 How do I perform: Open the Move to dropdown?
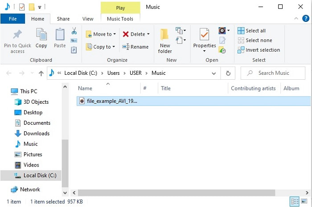tap(101, 34)
